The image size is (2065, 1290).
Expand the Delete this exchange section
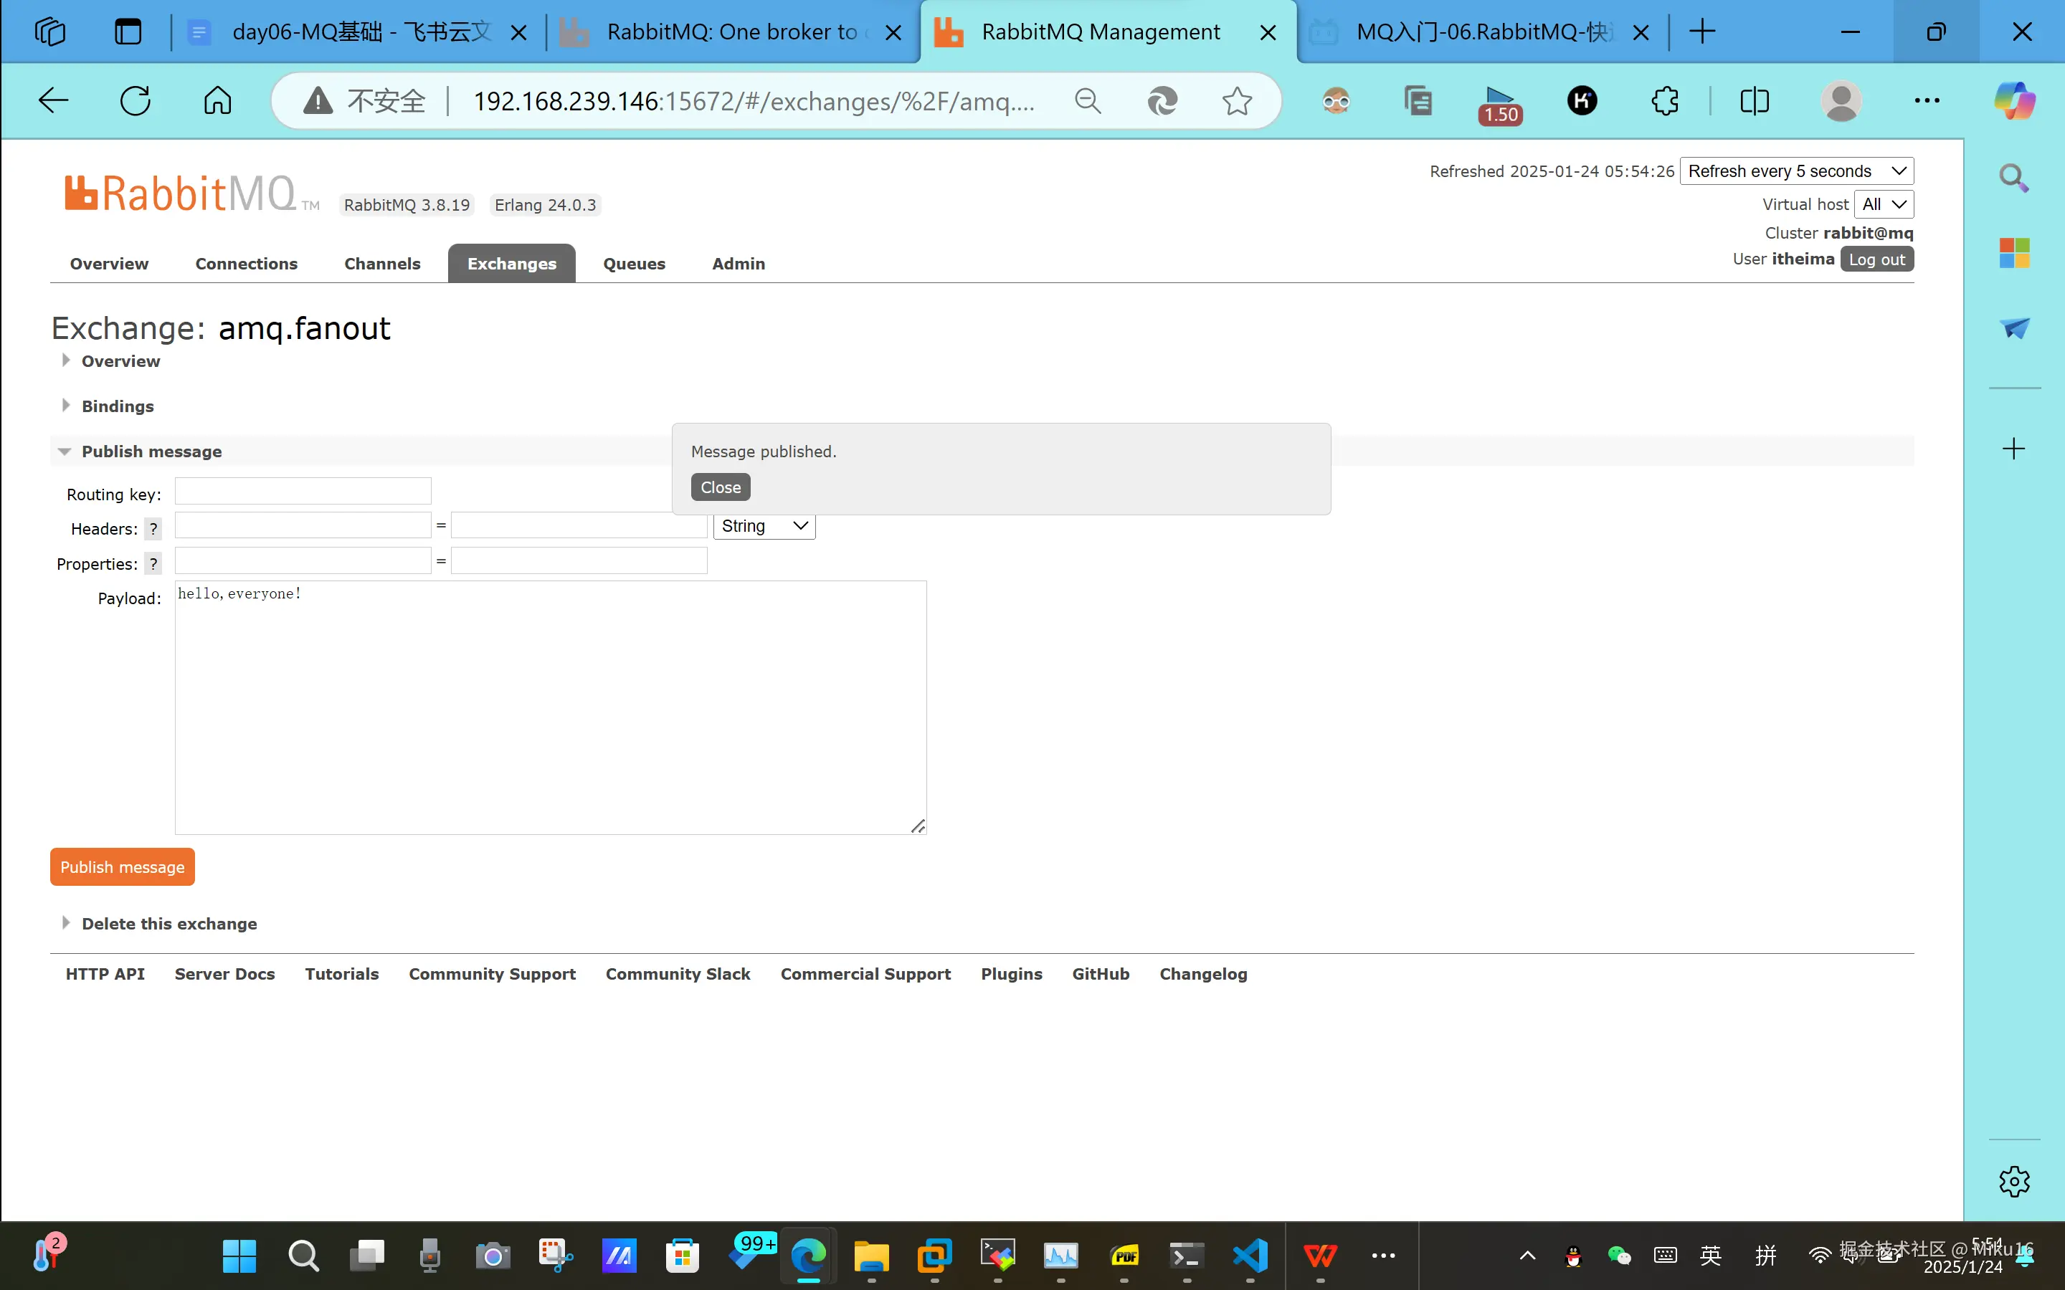pyautogui.click(x=168, y=923)
